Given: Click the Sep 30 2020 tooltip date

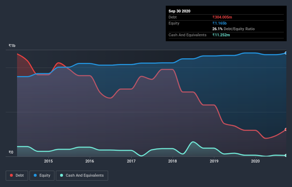Looking at the screenshot, I should coord(179,11).
